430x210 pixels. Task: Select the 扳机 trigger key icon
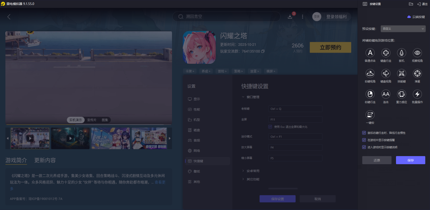coord(402,53)
